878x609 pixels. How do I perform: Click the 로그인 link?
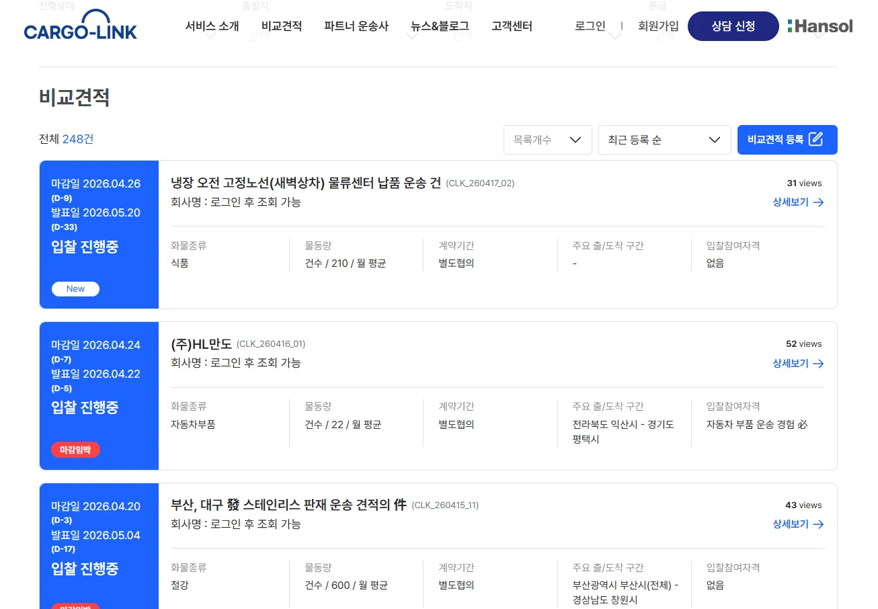click(590, 26)
